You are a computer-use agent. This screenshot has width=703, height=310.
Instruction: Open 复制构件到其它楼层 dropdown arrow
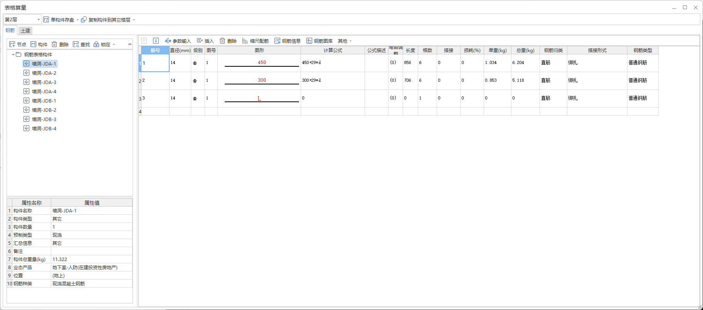pyautogui.click(x=134, y=20)
